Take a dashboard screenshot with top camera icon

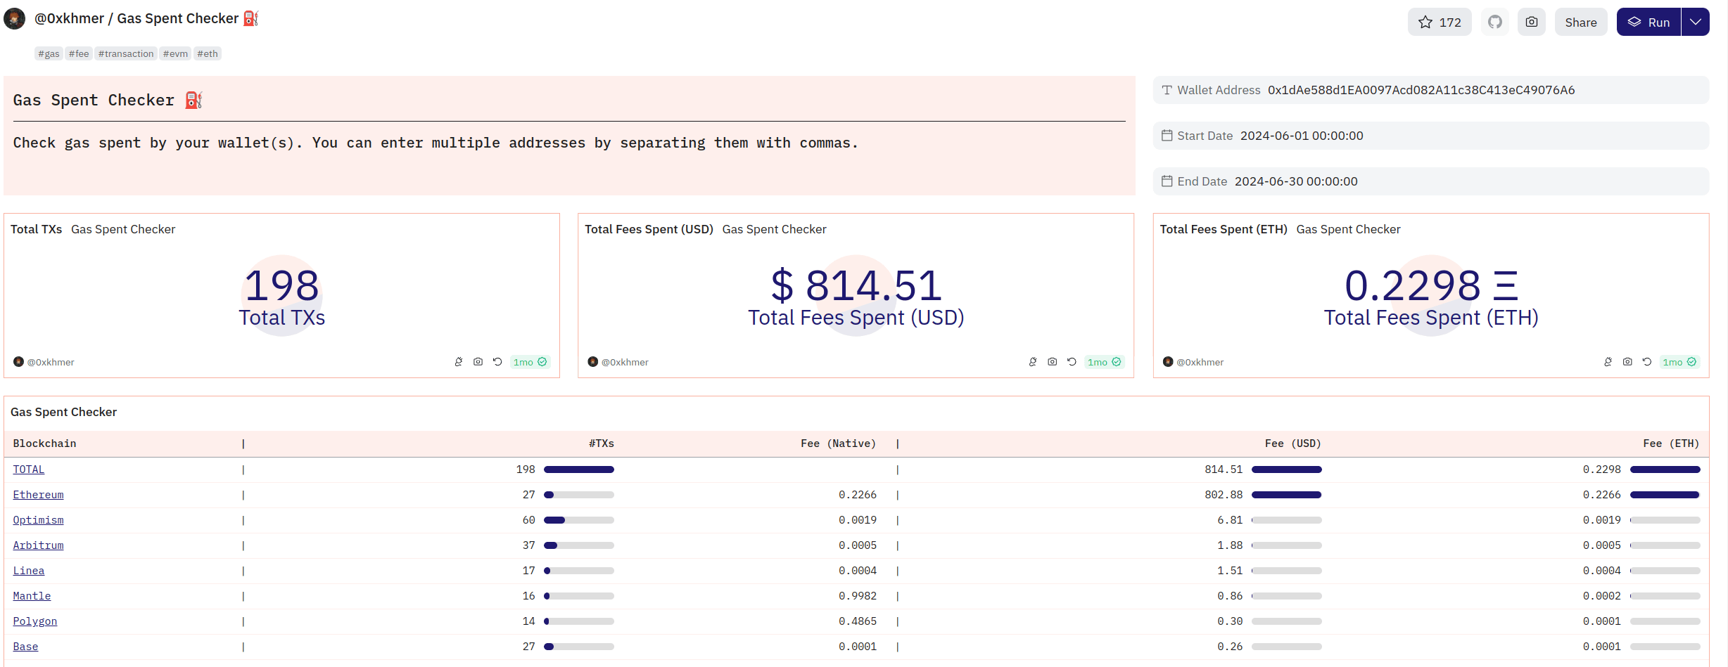[1531, 22]
